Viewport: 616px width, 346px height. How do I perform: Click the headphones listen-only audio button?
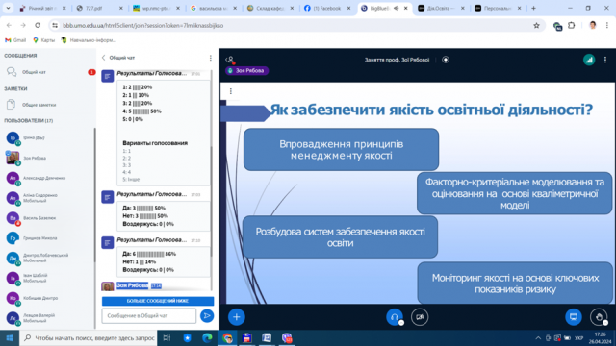[394, 317]
